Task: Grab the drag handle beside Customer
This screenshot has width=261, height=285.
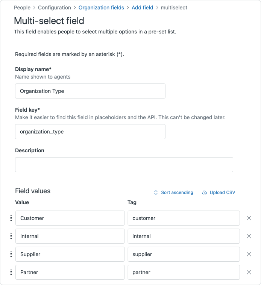Action: pos(11,218)
